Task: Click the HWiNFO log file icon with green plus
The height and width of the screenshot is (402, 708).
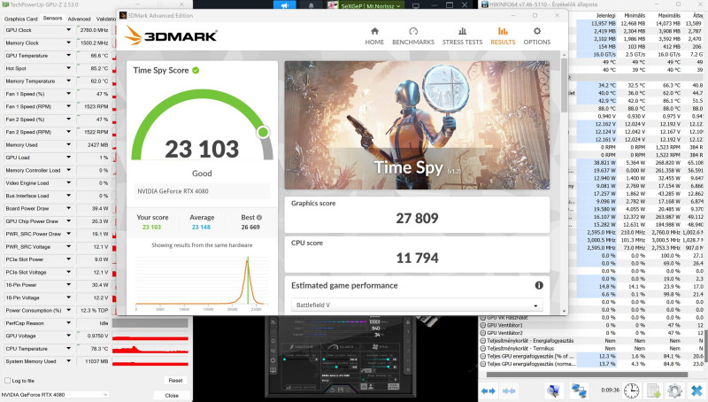Action: [653, 390]
